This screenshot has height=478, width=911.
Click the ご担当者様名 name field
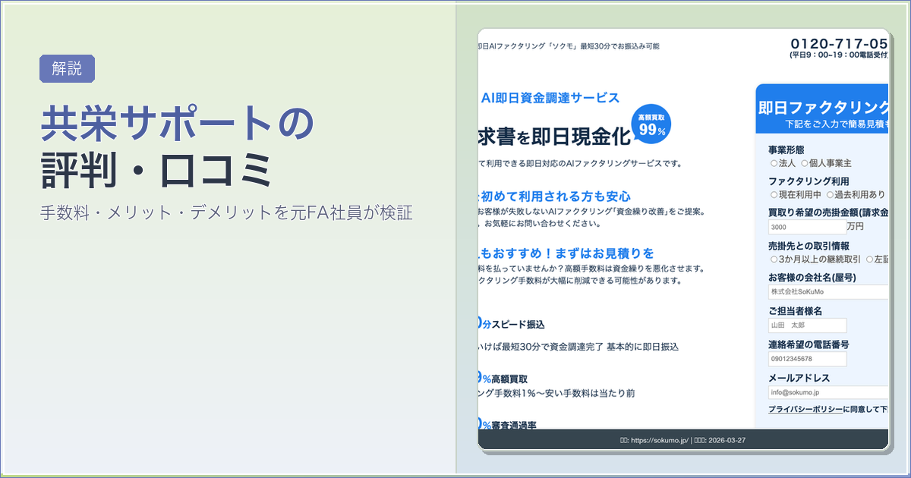[806, 325]
